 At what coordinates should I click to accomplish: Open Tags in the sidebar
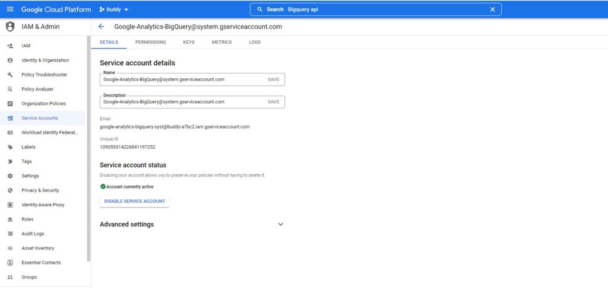(x=27, y=161)
